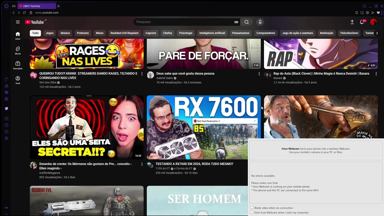This screenshot has width=384, height=216.
Task: Open the notifications bell
Action: click(362, 22)
